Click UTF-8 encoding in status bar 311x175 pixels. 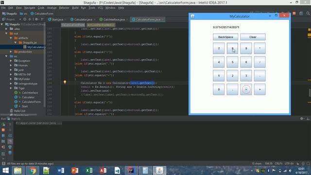coord(289,163)
